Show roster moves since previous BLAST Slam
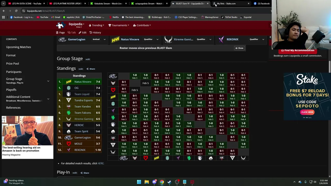Viewport: 331px width, 186px height. click(x=239, y=48)
